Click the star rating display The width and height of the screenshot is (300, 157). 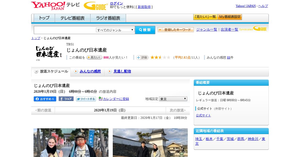[x=160, y=58]
